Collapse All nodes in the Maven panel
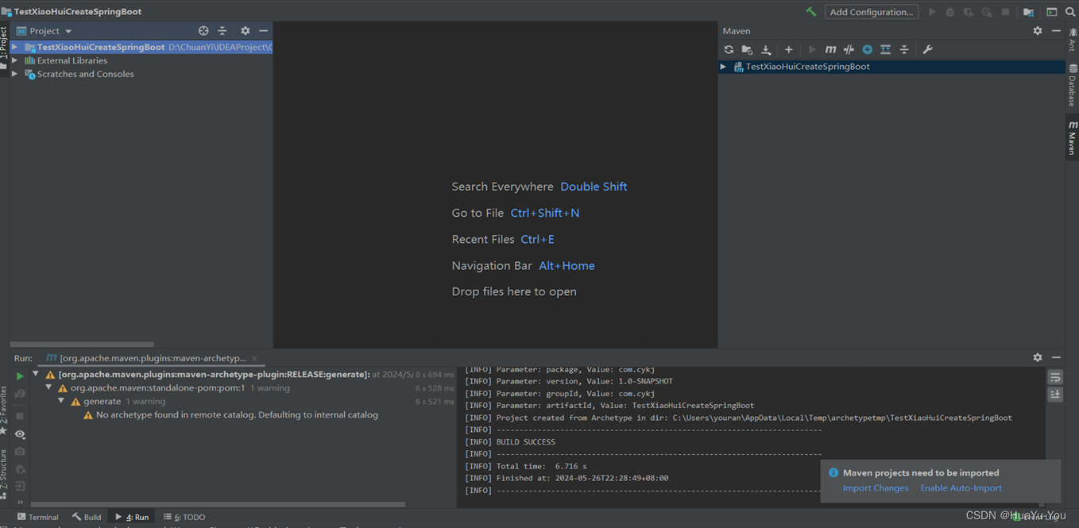1079x528 pixels. click(904, 49)
